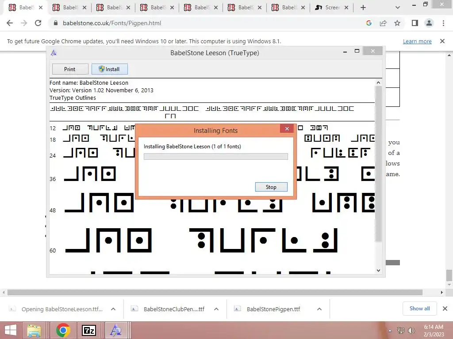Click the installation progress bar
The image size is (453, 339).
click(215, 156)
